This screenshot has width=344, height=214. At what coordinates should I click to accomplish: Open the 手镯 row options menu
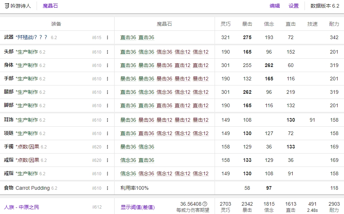pyautogui.click(x=107, y=147)
